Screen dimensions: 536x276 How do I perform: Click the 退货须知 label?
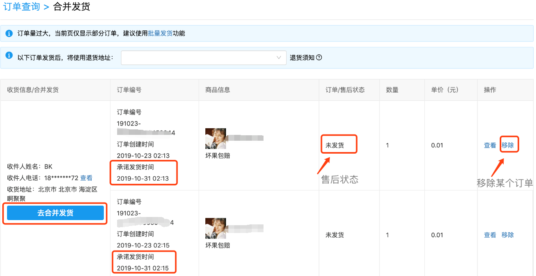pos(302,57)
